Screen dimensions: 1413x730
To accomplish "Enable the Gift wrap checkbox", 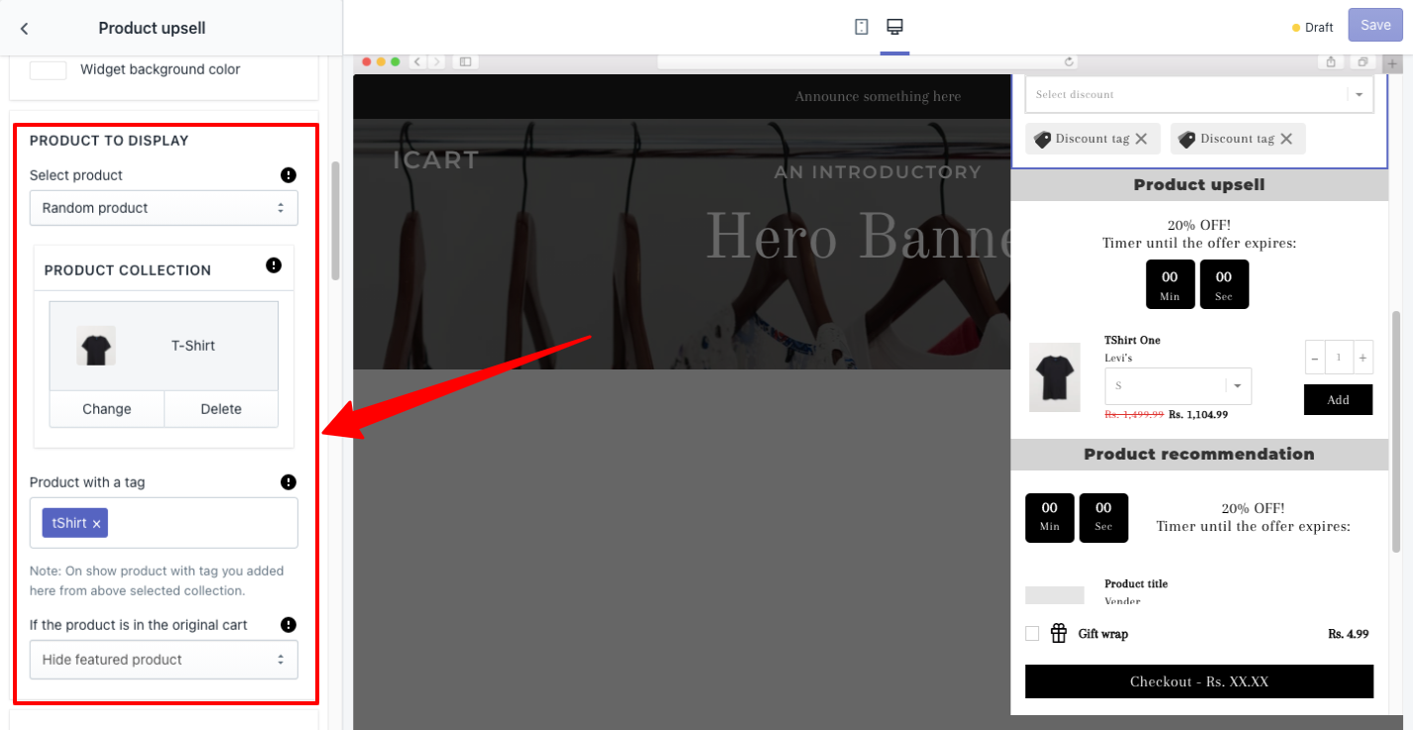I will [x=1032, y=633].
